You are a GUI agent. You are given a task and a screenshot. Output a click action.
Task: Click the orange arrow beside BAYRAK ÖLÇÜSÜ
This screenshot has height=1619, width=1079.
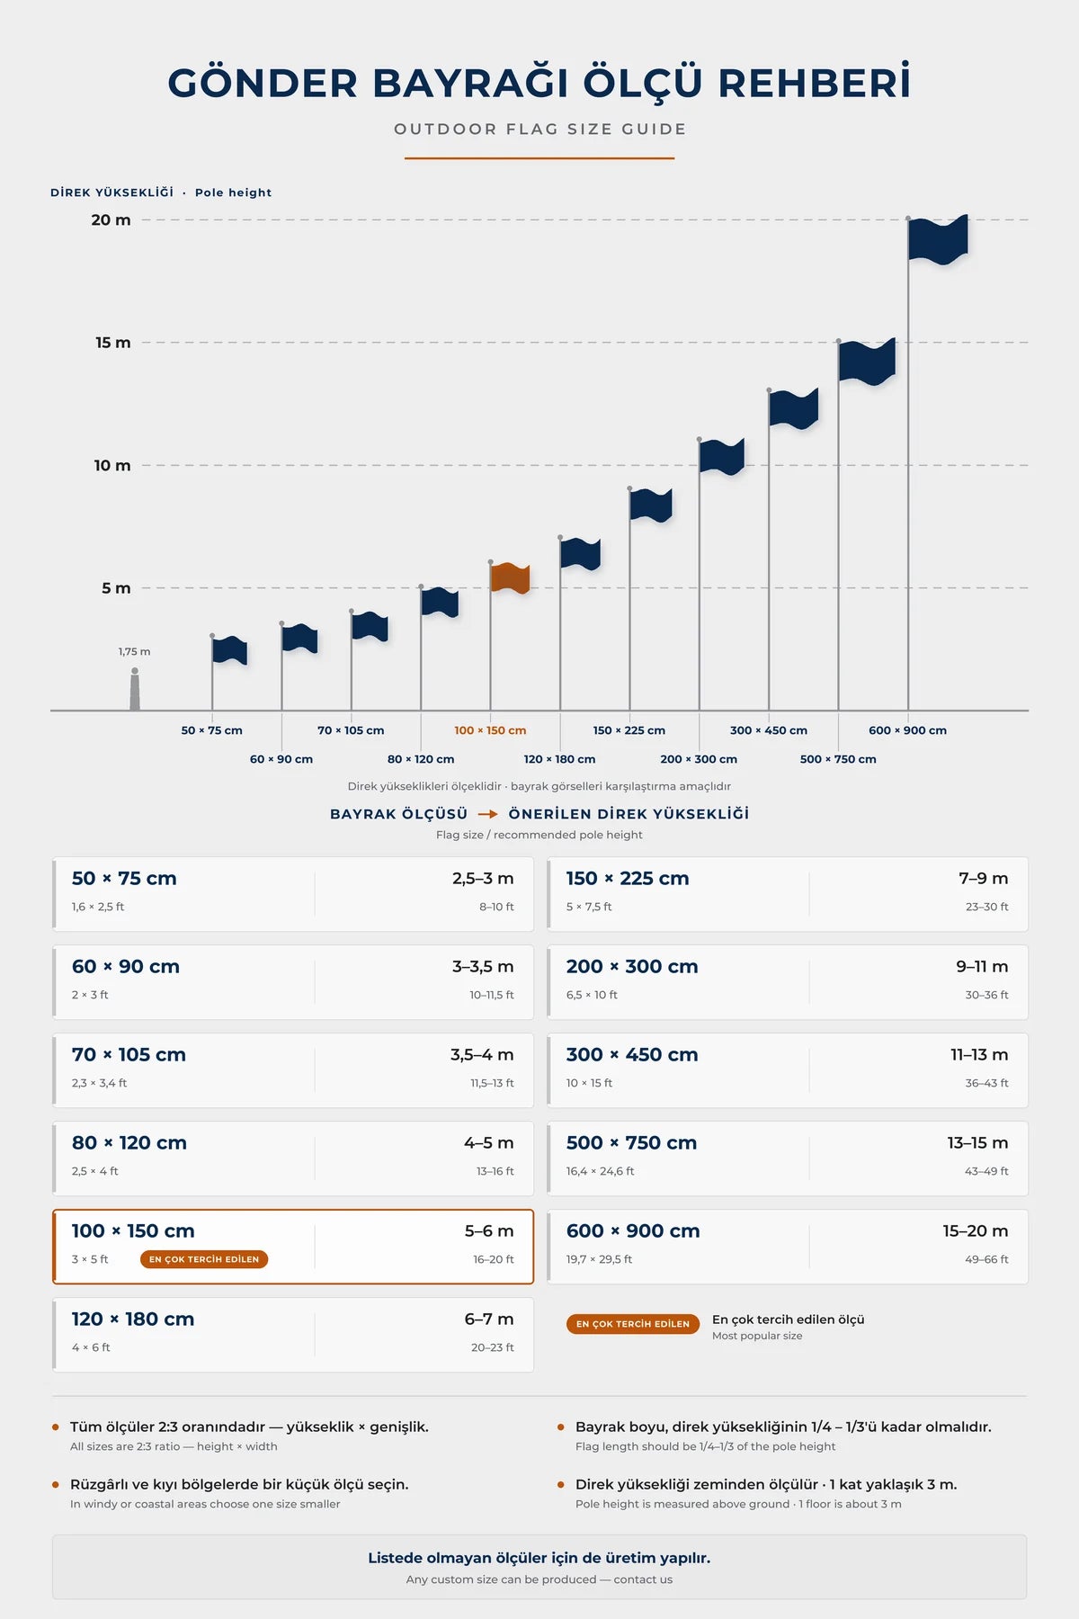[x=488, y=814]
